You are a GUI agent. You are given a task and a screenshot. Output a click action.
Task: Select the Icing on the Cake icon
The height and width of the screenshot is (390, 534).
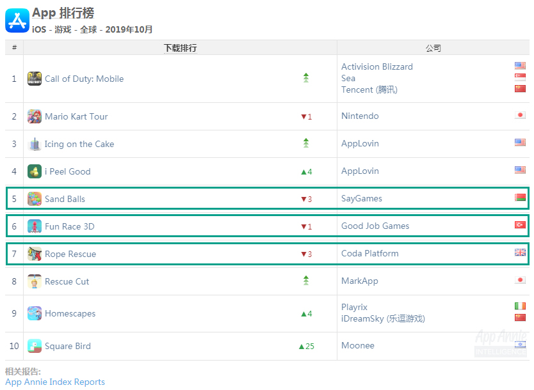tap(35, 144)
